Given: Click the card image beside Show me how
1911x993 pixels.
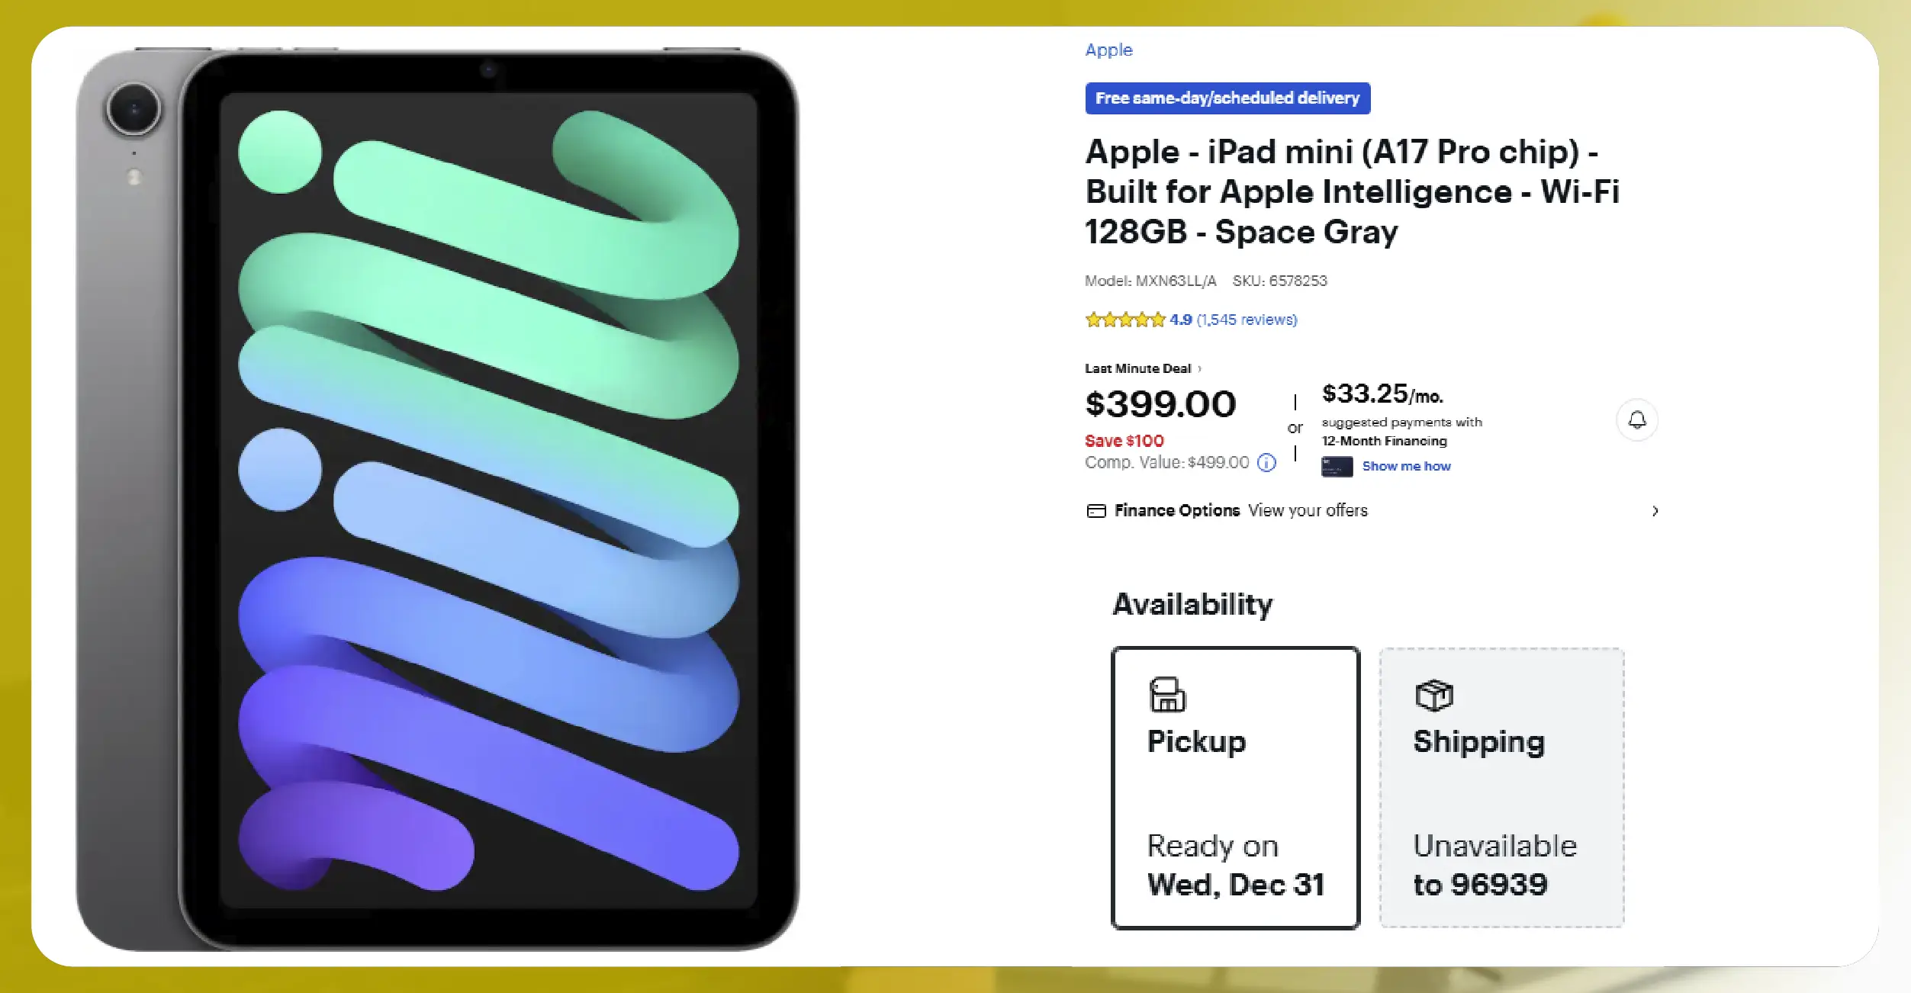Looking at the screenshot, I should click(x=1337, y=466).
